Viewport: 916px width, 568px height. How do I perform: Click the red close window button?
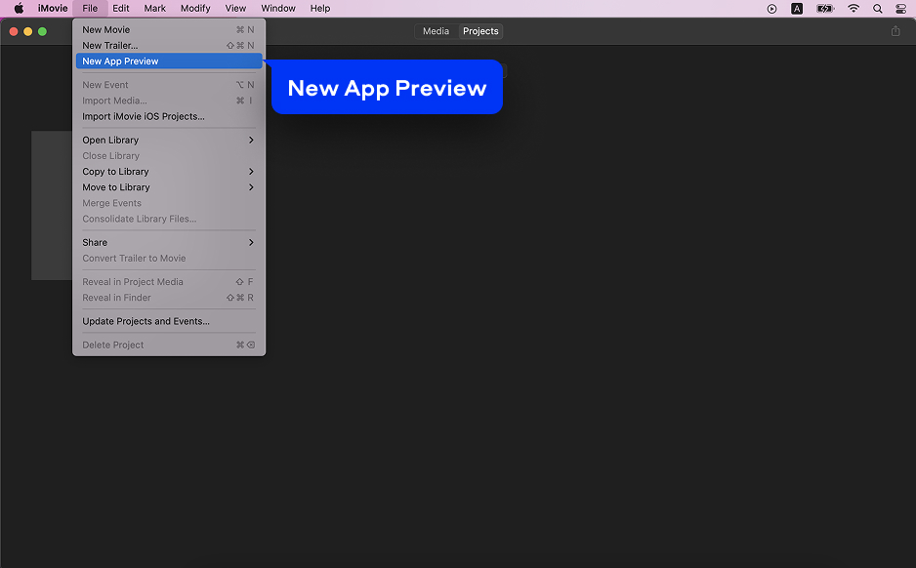point(14,31)
